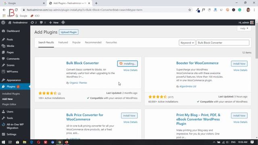This screenshot has width=258, height=145.
Task: Open Plugins menu in the sidebar
Action: click(x=15, y=87)
